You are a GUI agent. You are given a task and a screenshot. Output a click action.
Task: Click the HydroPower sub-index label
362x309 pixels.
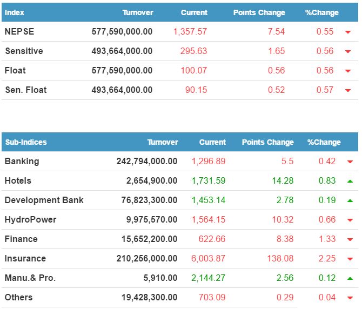pos(30,219)
